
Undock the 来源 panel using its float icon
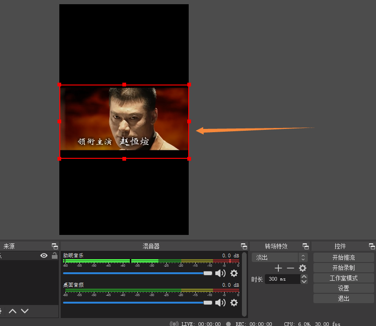coord(55,246)
